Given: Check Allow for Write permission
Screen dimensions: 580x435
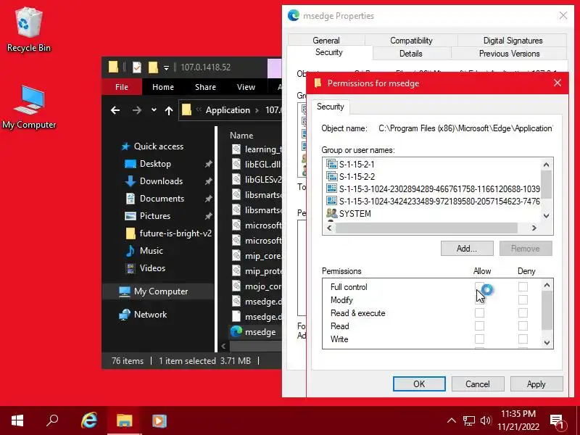Looking at the screenshot, I should (x=479, y=339).
